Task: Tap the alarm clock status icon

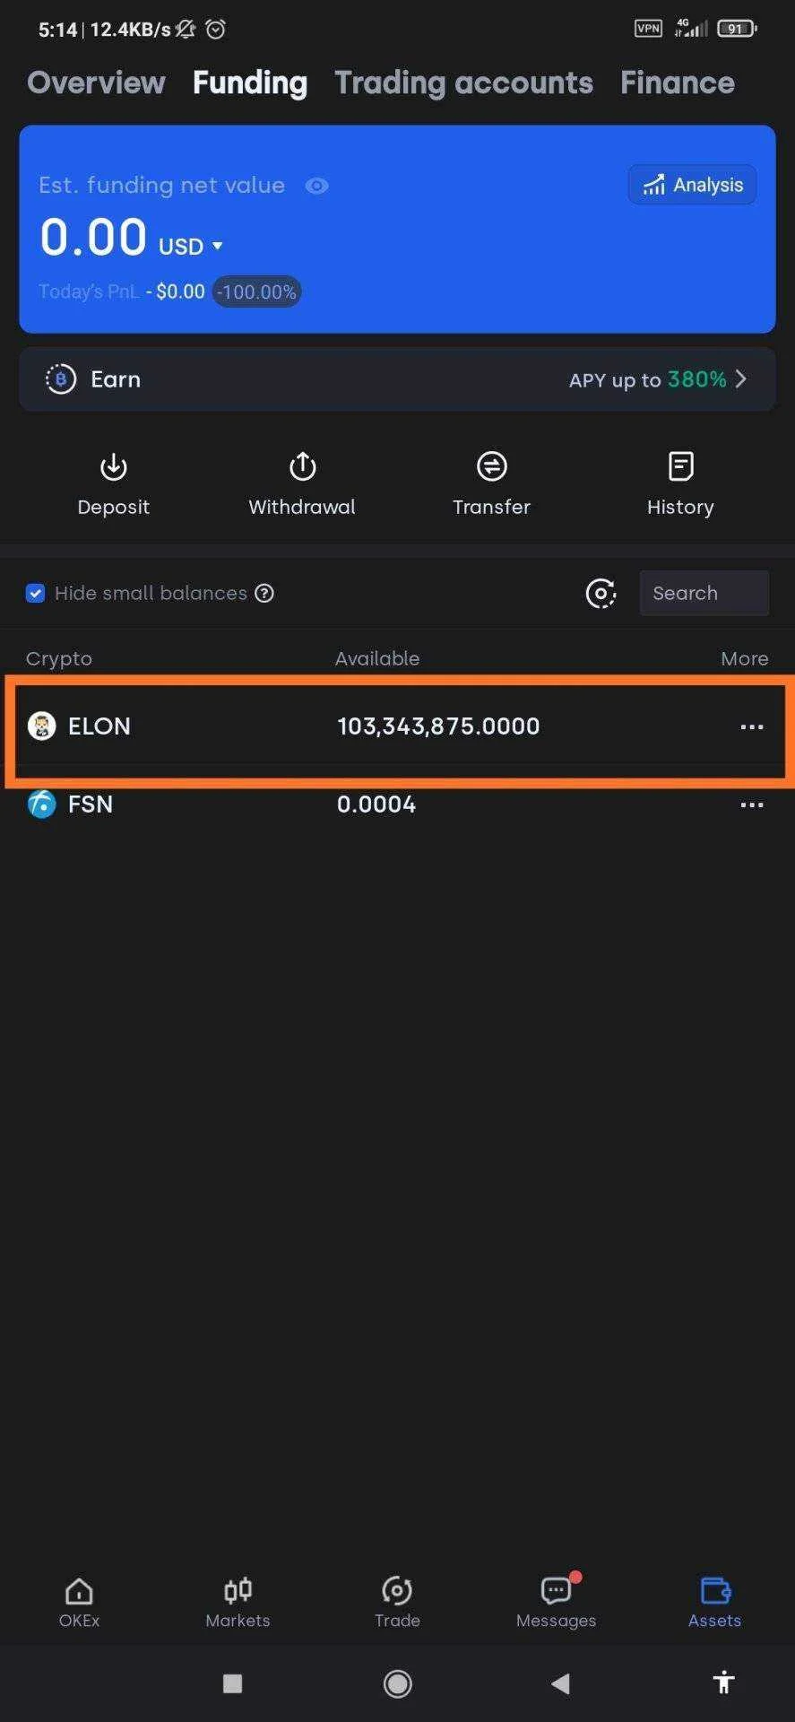Action: point(215,30)
